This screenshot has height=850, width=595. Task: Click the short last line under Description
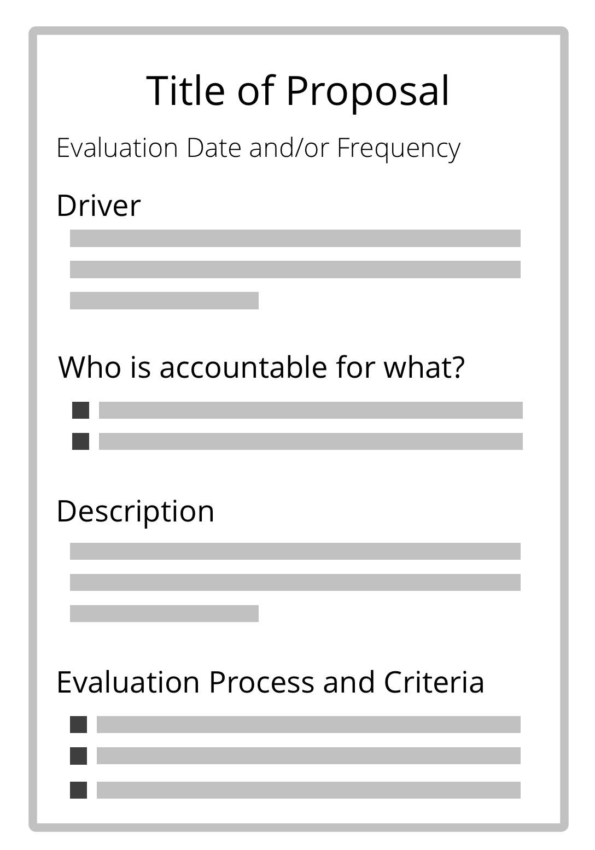click(164, 613)
